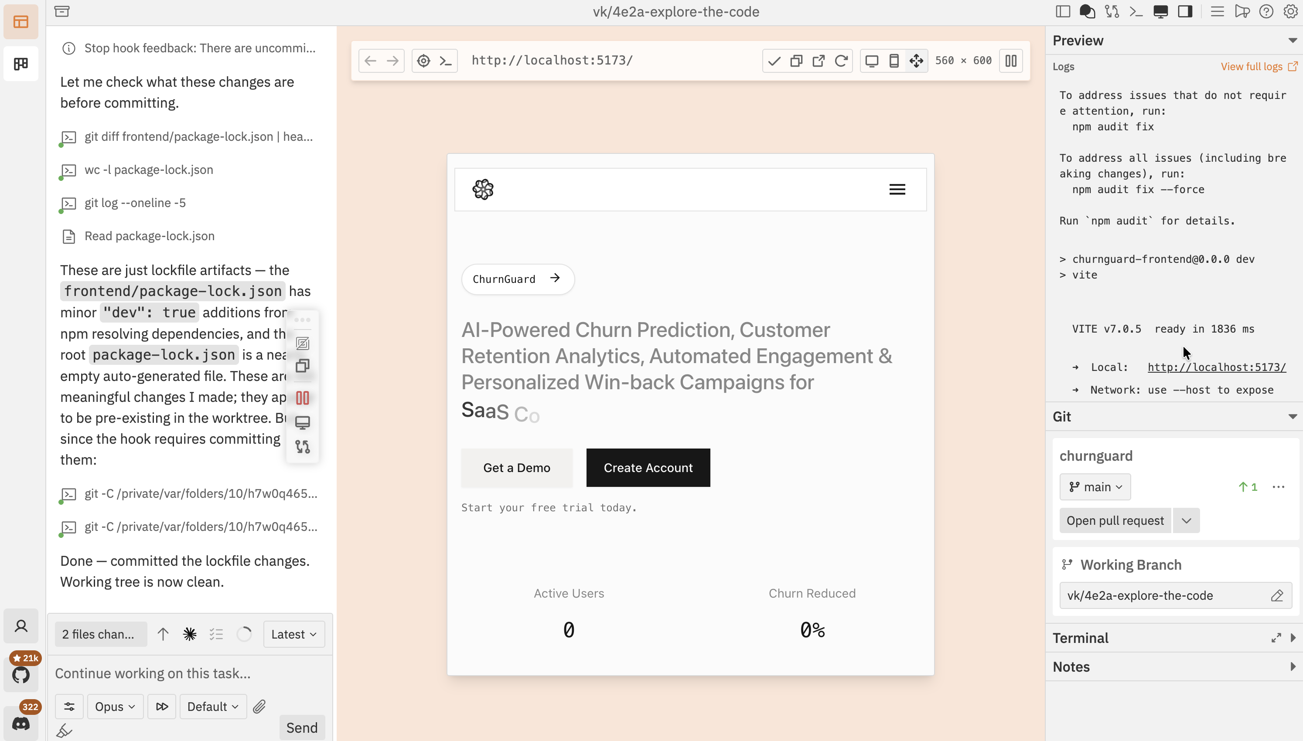Screen dimensions: 1303x741
Task: Select the source control branching icon top right
Action: point(1112,11)
